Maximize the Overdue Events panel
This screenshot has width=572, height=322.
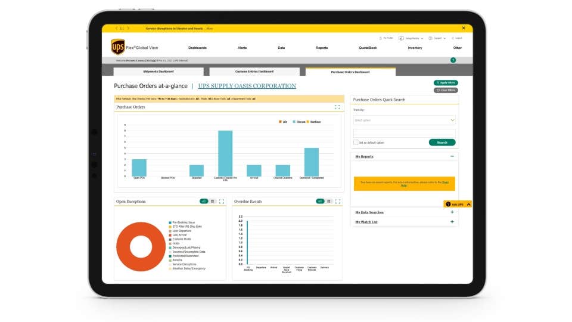tap(338, 202)
